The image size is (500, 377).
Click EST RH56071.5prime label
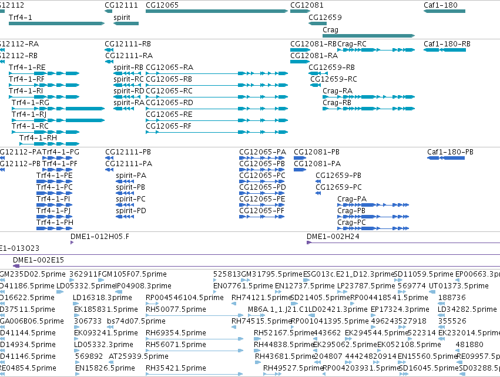176,345
